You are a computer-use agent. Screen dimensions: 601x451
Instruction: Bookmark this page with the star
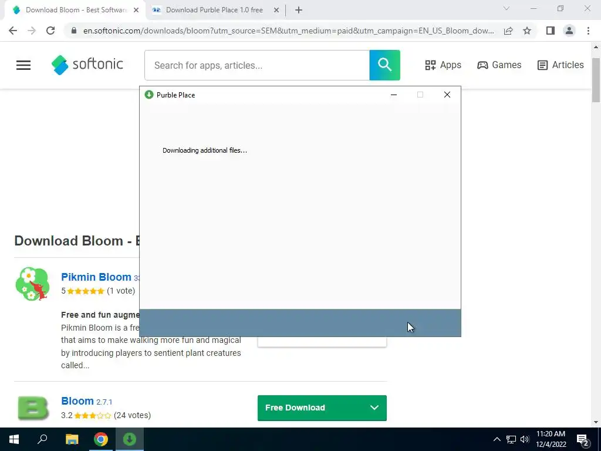click(527, 31)
